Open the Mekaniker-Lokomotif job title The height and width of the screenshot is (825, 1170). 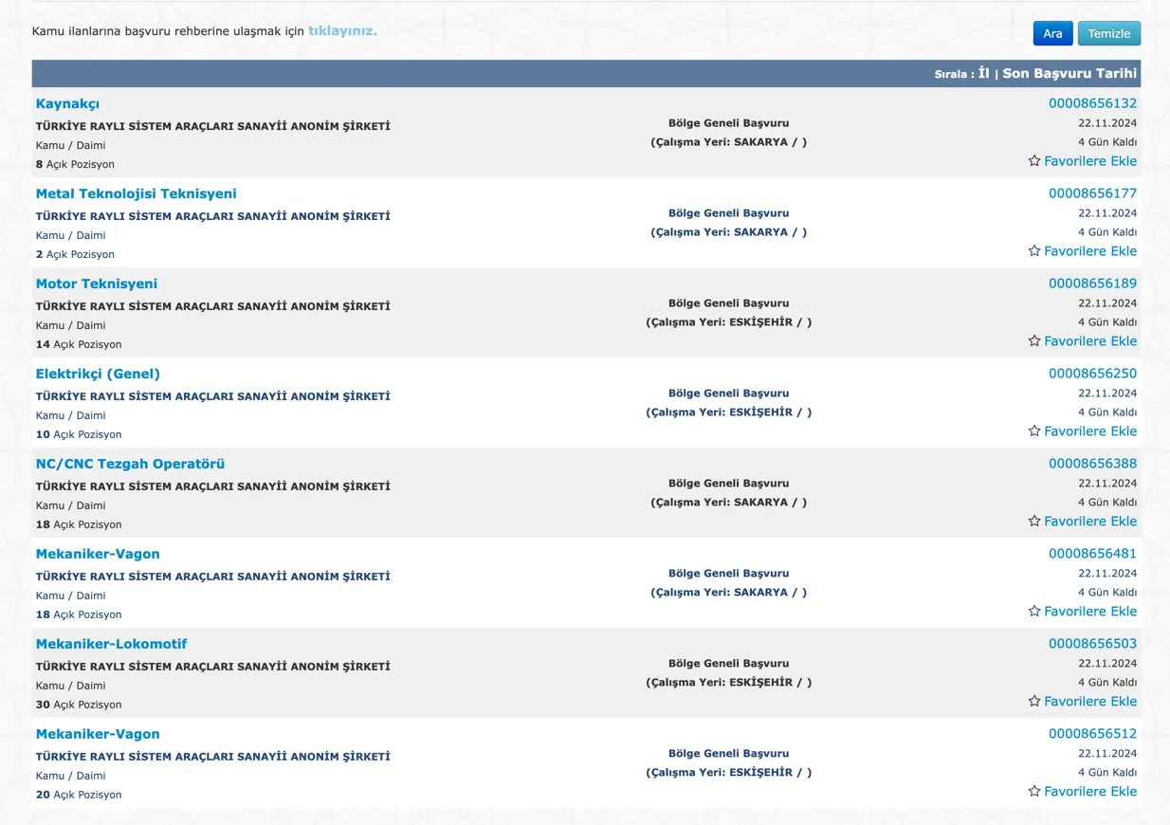[112, 644]
